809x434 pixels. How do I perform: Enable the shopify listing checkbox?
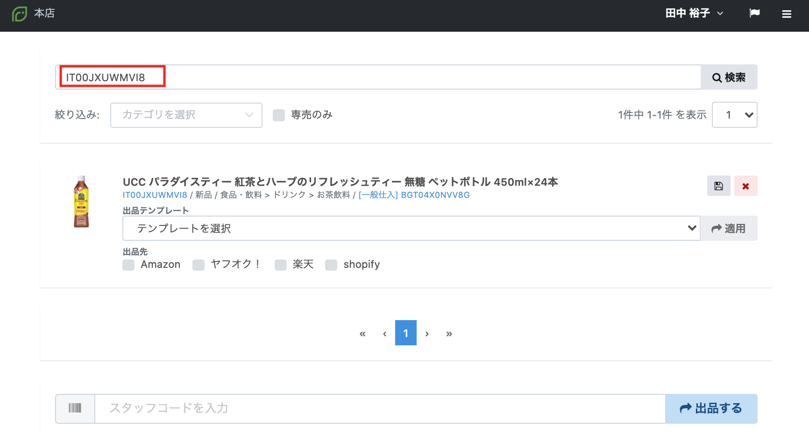(331, 265)
